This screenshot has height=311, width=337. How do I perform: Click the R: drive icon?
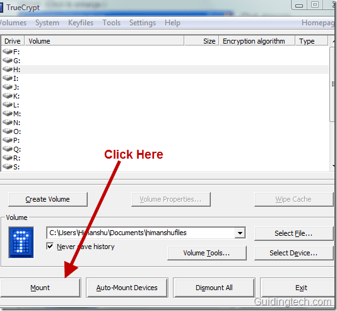(x=8, y=158)
